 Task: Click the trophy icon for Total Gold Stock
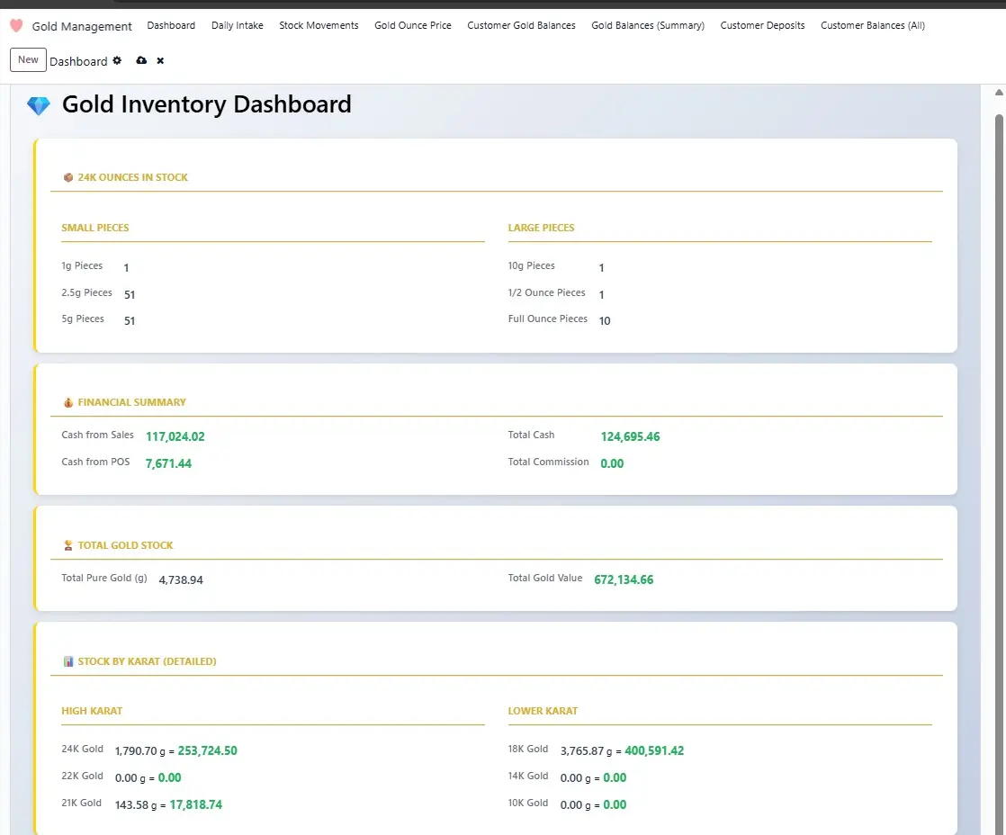click(x=67, y=545)
